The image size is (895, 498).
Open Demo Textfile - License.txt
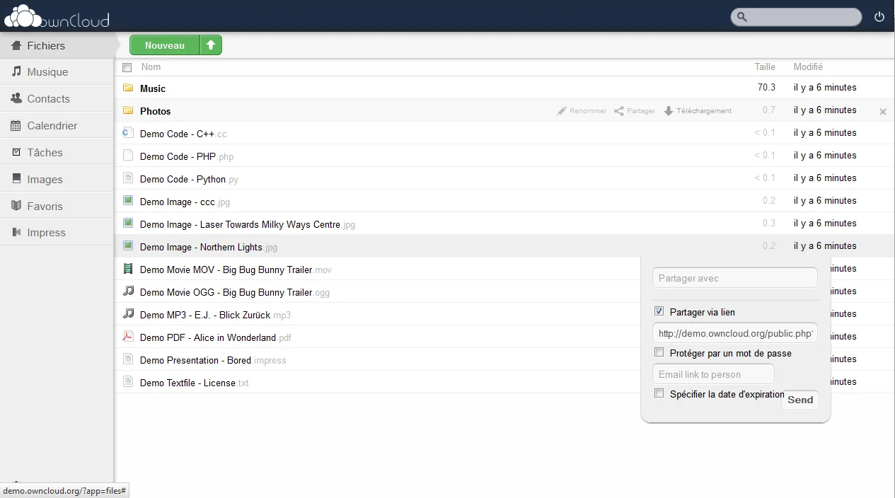(195, 383)
